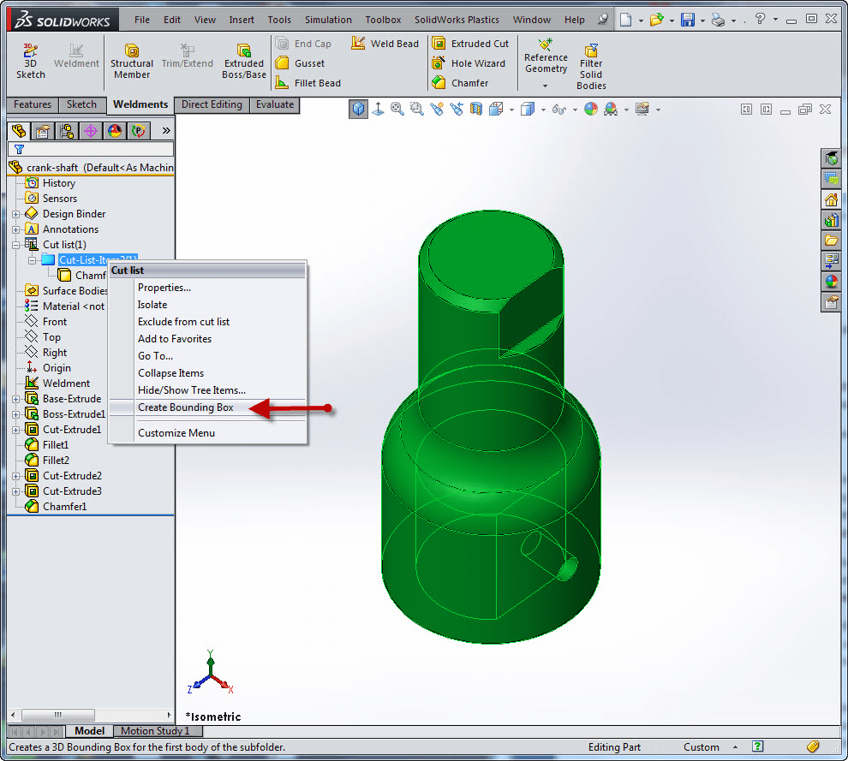
Task: Choose Add to Favorites
Action: coord(174,339)
